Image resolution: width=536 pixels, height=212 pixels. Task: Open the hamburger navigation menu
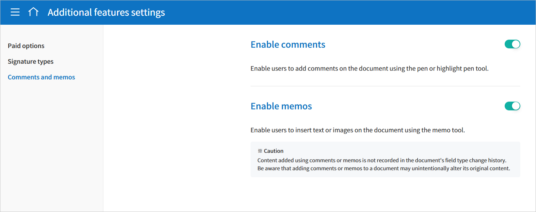(x=15, y=13)
